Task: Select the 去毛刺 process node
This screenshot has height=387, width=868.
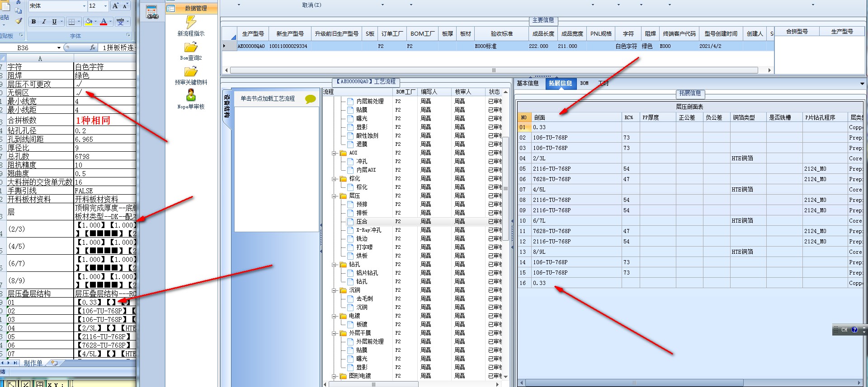Action: tap(364, 299)
